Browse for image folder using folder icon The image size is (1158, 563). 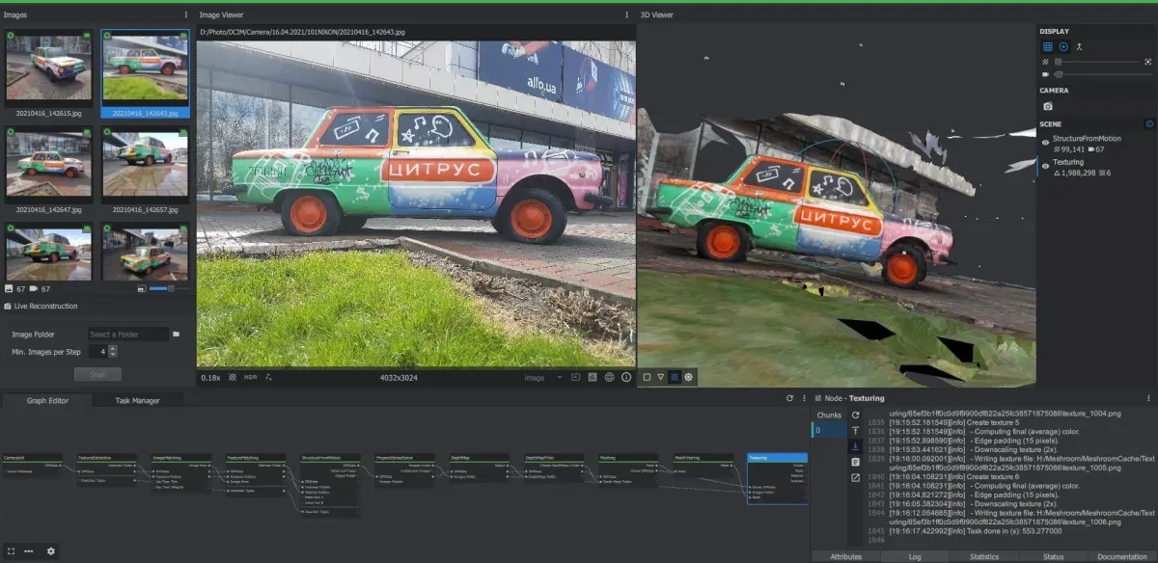tap(177, 334)
